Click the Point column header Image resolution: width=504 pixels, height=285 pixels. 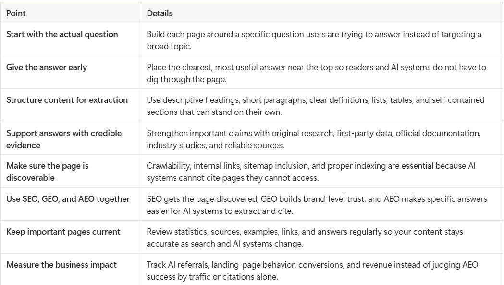[x=71, y=13]
